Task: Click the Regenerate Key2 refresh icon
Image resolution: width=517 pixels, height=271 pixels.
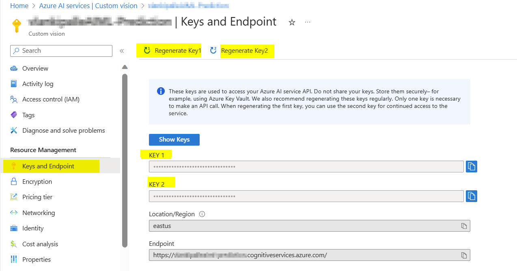Action: (x=213, y=51)
